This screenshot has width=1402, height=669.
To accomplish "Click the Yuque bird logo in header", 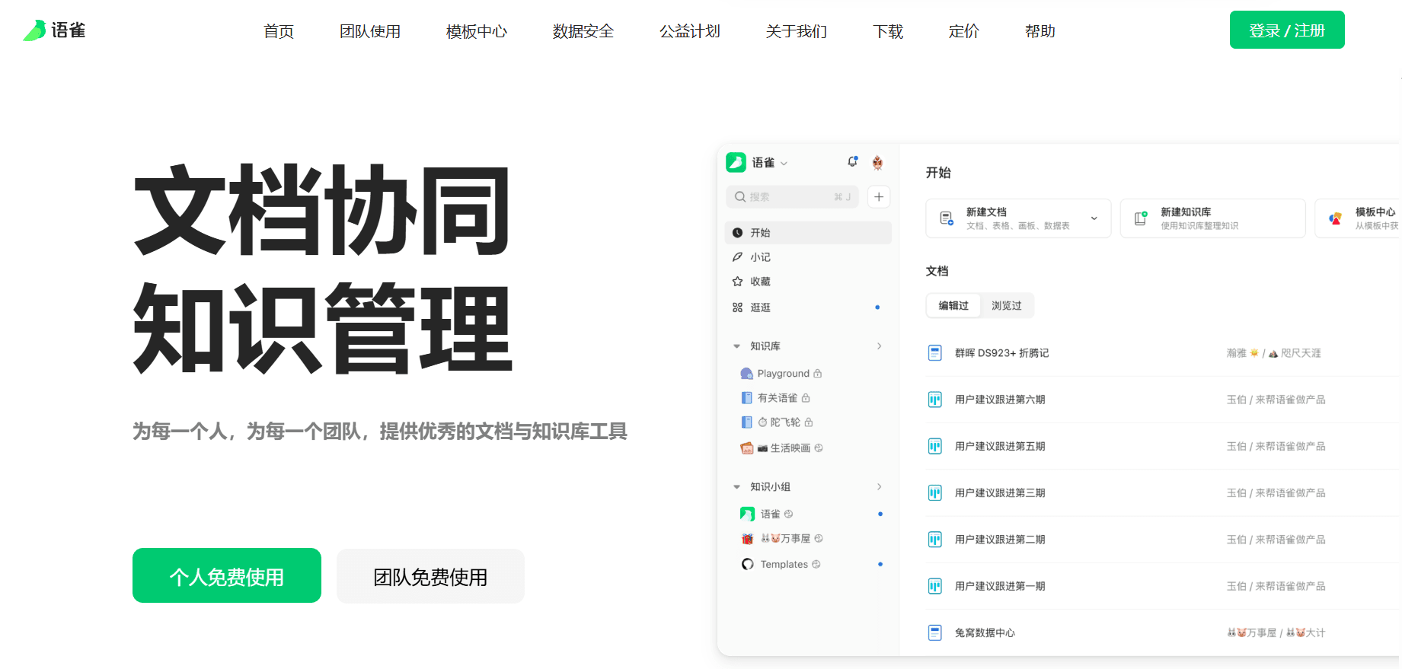I will click(x=35, y=30).
